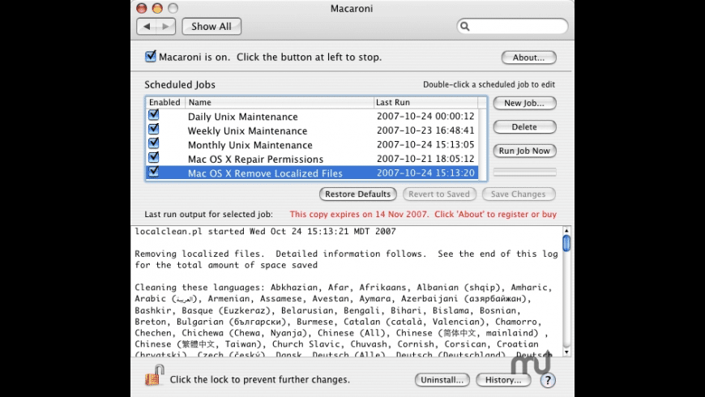Click the Revert to Saved button
Screen dimensions: 705x397
439,194
